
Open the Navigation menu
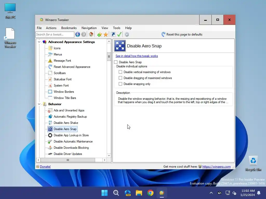tap(89, 28)
